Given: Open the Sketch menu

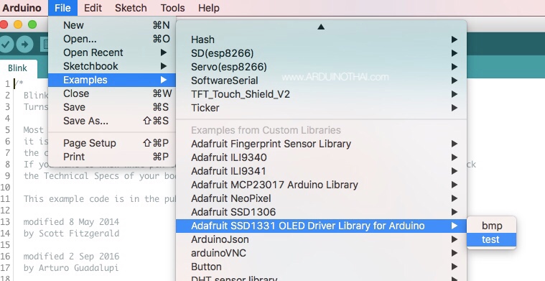Looking at the screenshot, I should [x=131, y=8].
